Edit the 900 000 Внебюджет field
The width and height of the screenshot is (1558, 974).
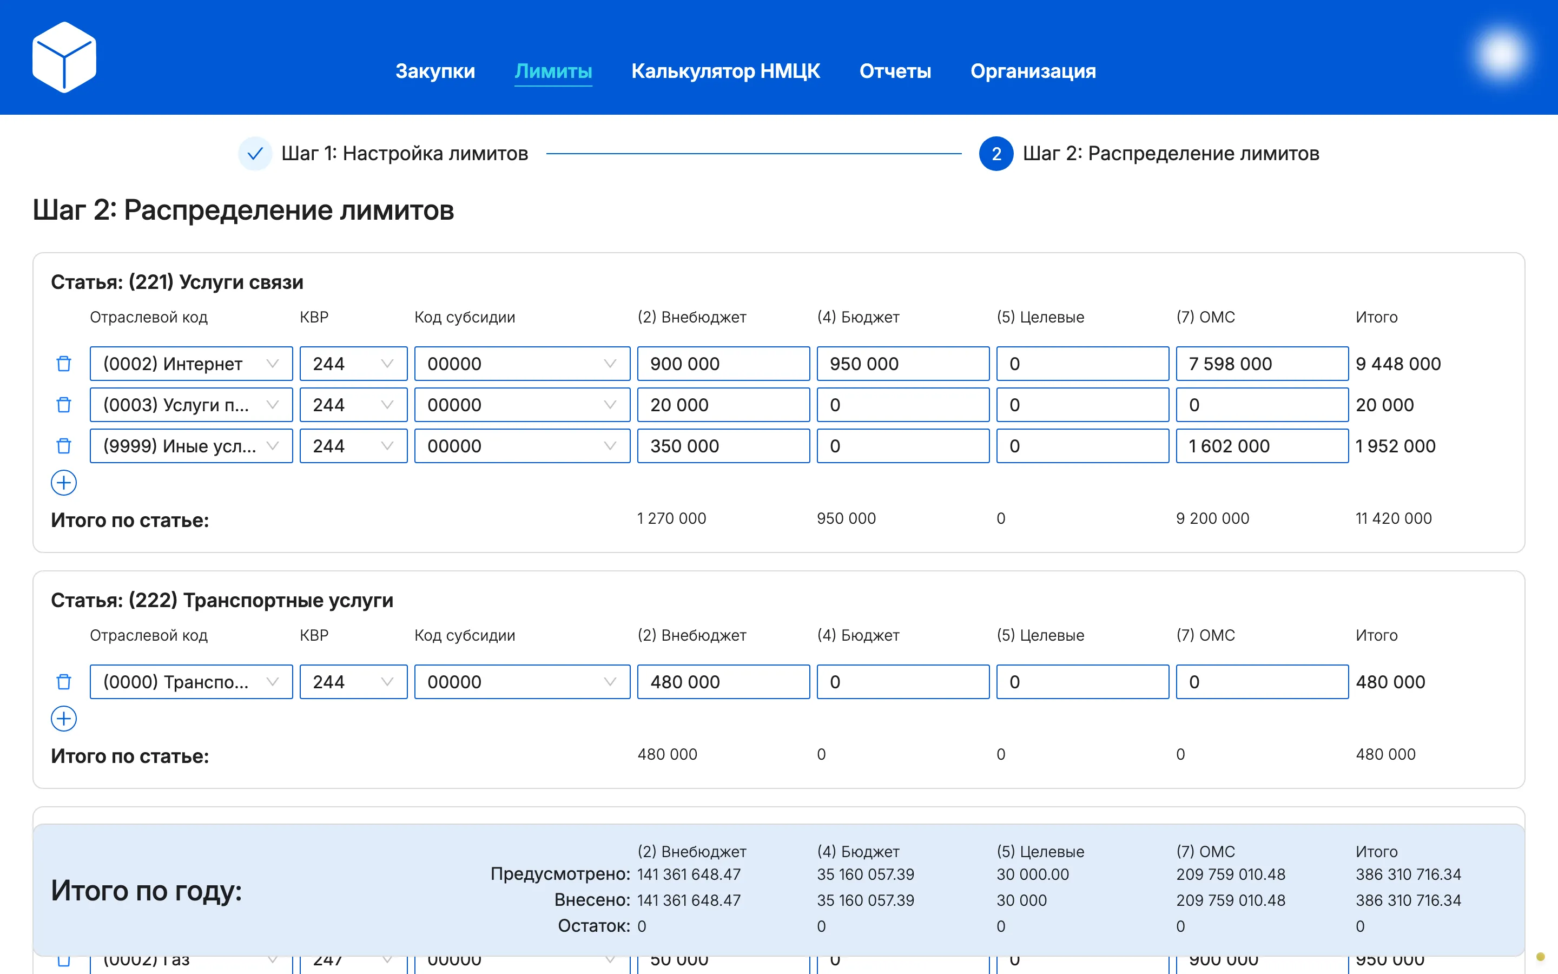(724, 363)
